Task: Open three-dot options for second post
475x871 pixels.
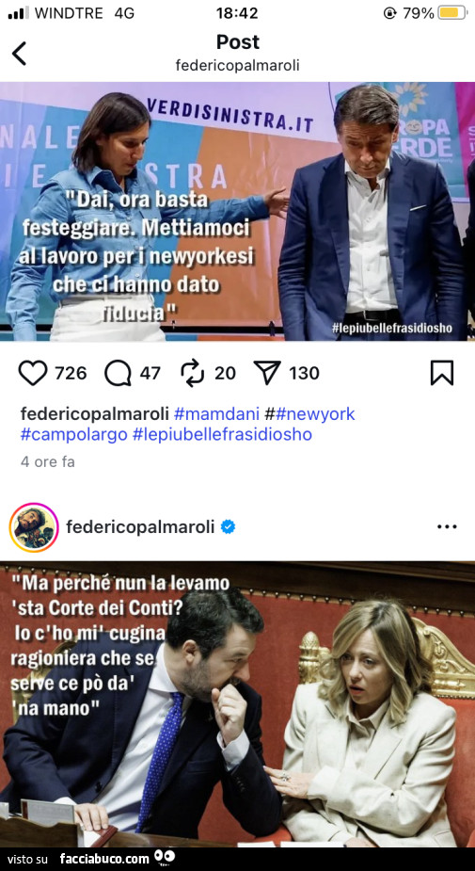Action: 447,526
